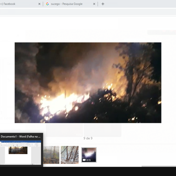The image size is (176, 176).
Task: Select the bare branches thumbnail
Action: 70,155
